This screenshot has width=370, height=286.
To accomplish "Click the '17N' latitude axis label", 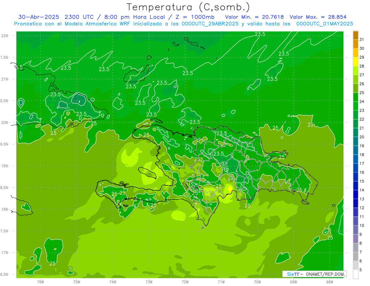I will [5, 253].
